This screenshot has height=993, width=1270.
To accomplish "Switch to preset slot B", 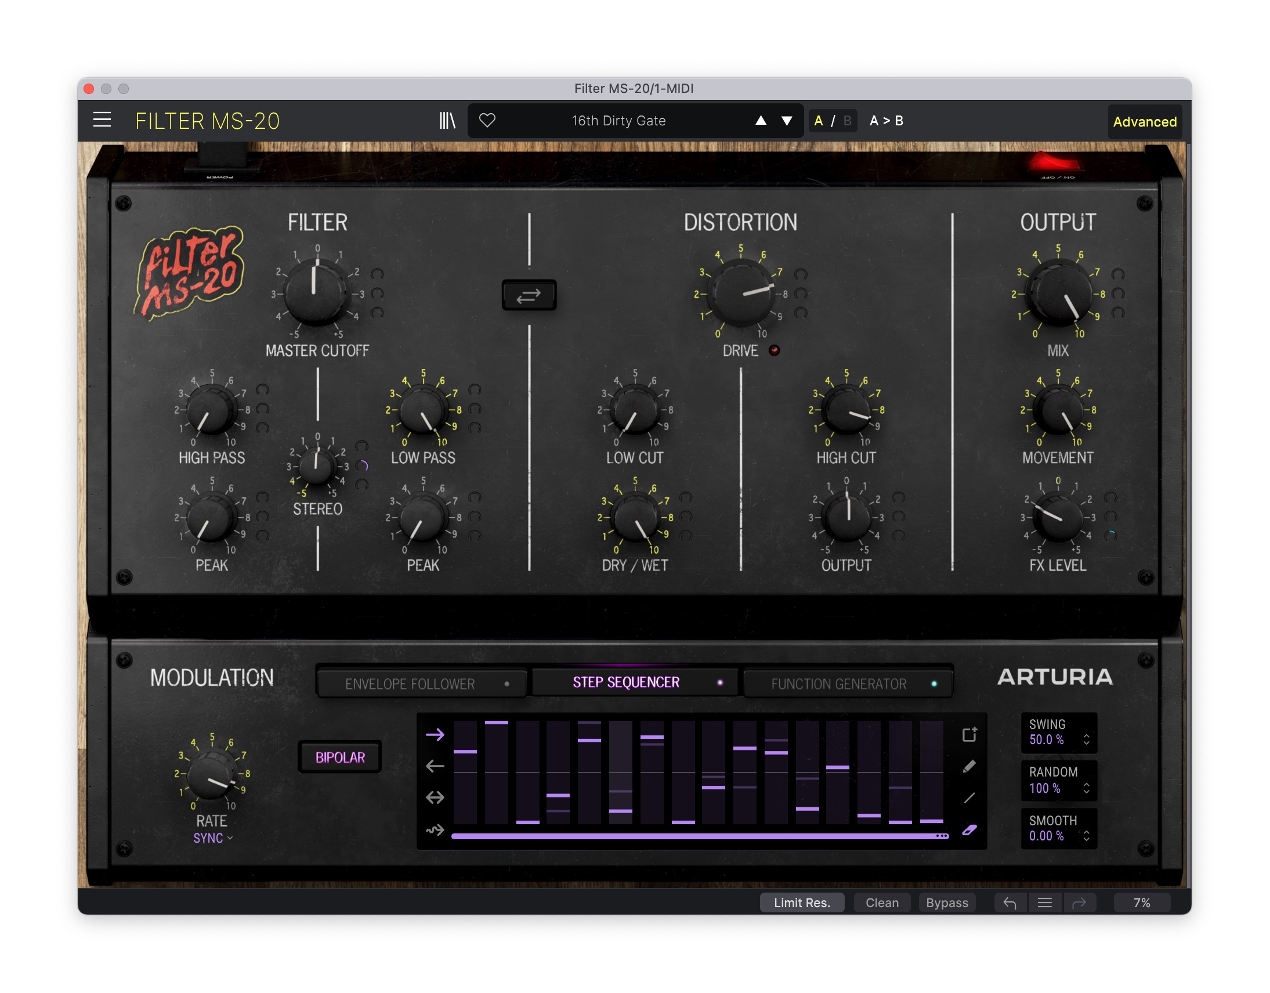I will [847, 120].
